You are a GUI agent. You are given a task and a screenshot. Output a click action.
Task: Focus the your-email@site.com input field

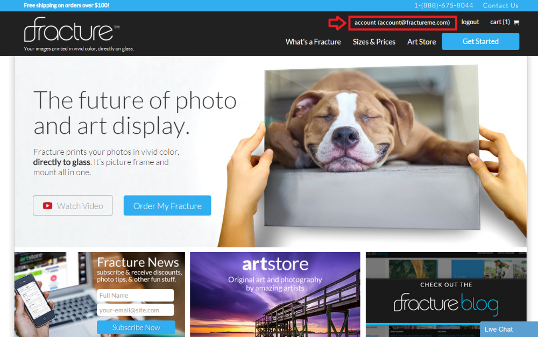click(135, 310)
